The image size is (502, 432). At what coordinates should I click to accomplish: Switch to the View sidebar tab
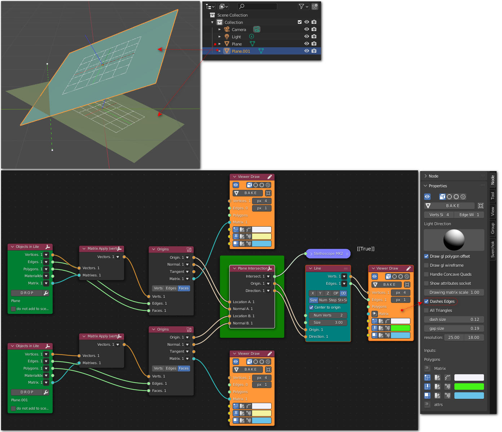click(x=493, y=211)
